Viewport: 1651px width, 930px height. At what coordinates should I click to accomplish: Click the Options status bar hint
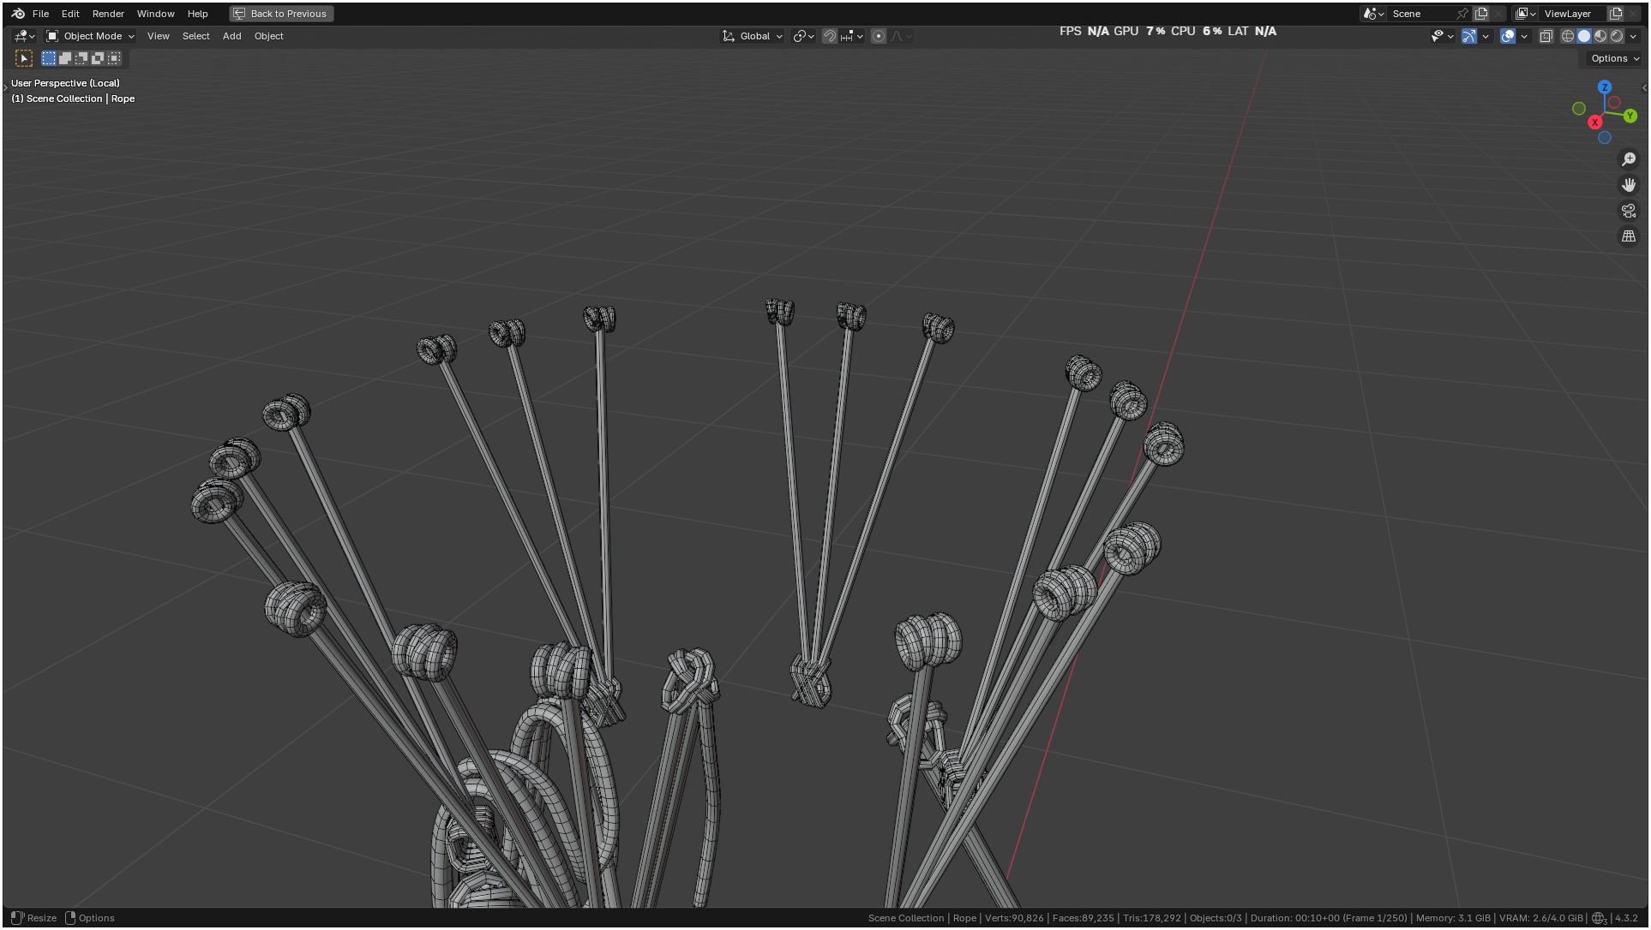point(90,918)
